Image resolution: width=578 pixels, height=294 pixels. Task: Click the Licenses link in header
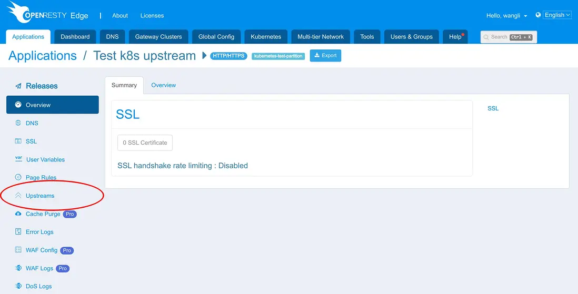click(152, 15)
